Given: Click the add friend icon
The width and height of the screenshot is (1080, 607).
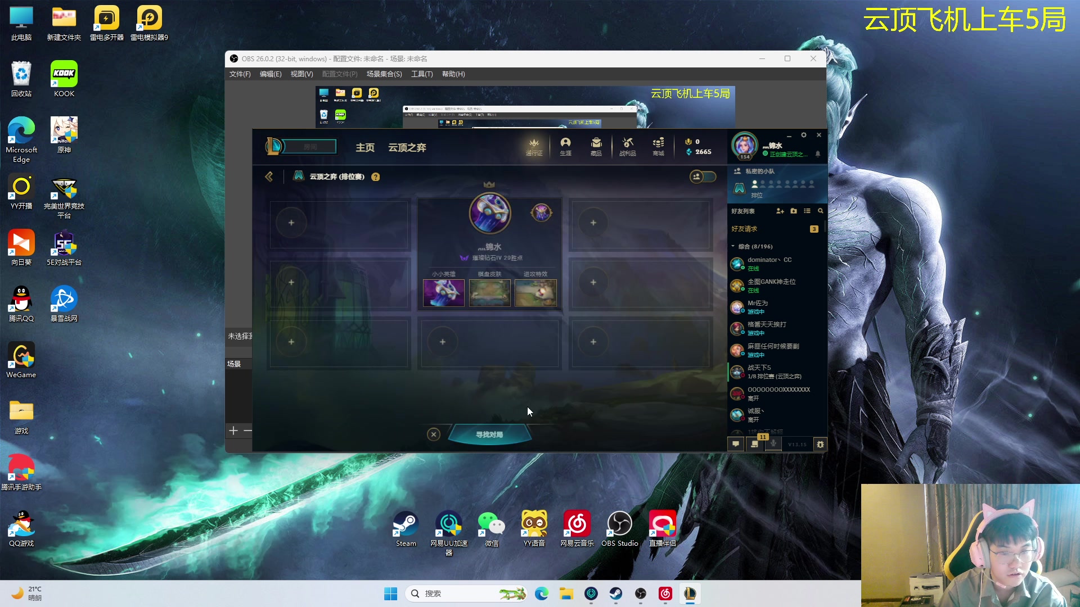Looking at the screenshot, I should (780, 211).
